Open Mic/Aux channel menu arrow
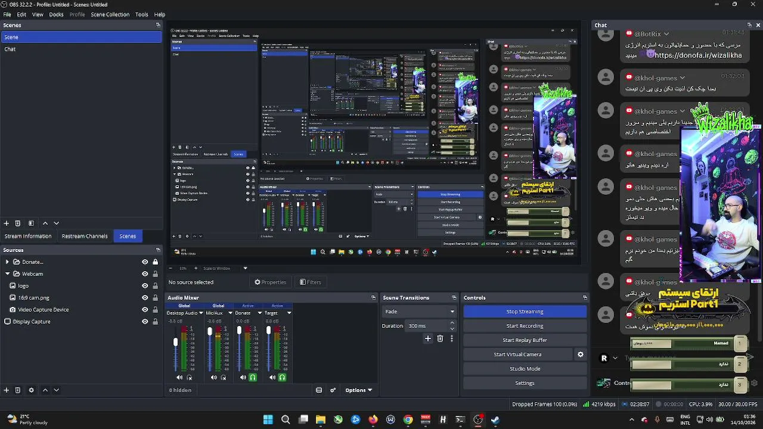Image resolution: width=763 pixels, height=429 pixels. click(230, 313)
